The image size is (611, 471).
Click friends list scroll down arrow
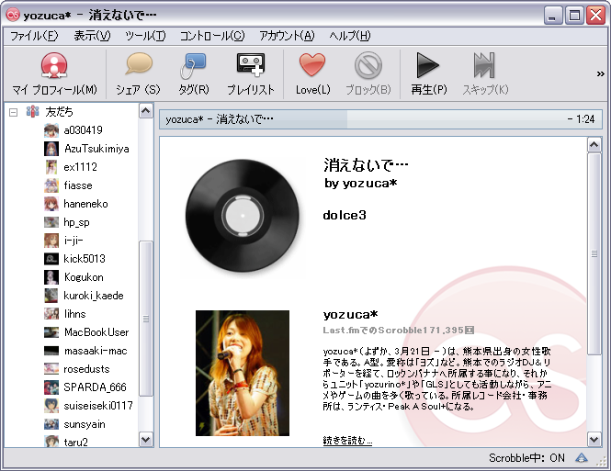[x=146, y=440]
